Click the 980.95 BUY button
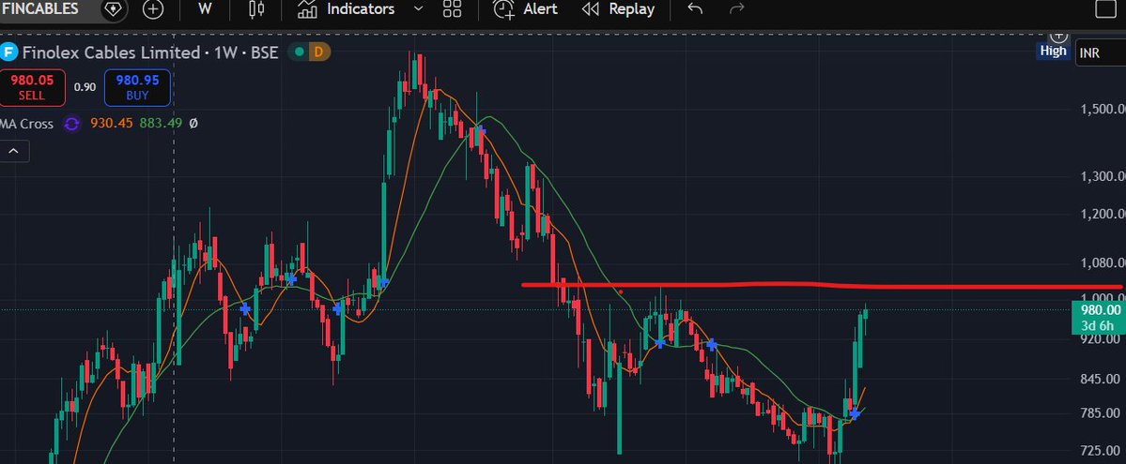Screen dimensions: 1126x464 click(x=137, y=87)
